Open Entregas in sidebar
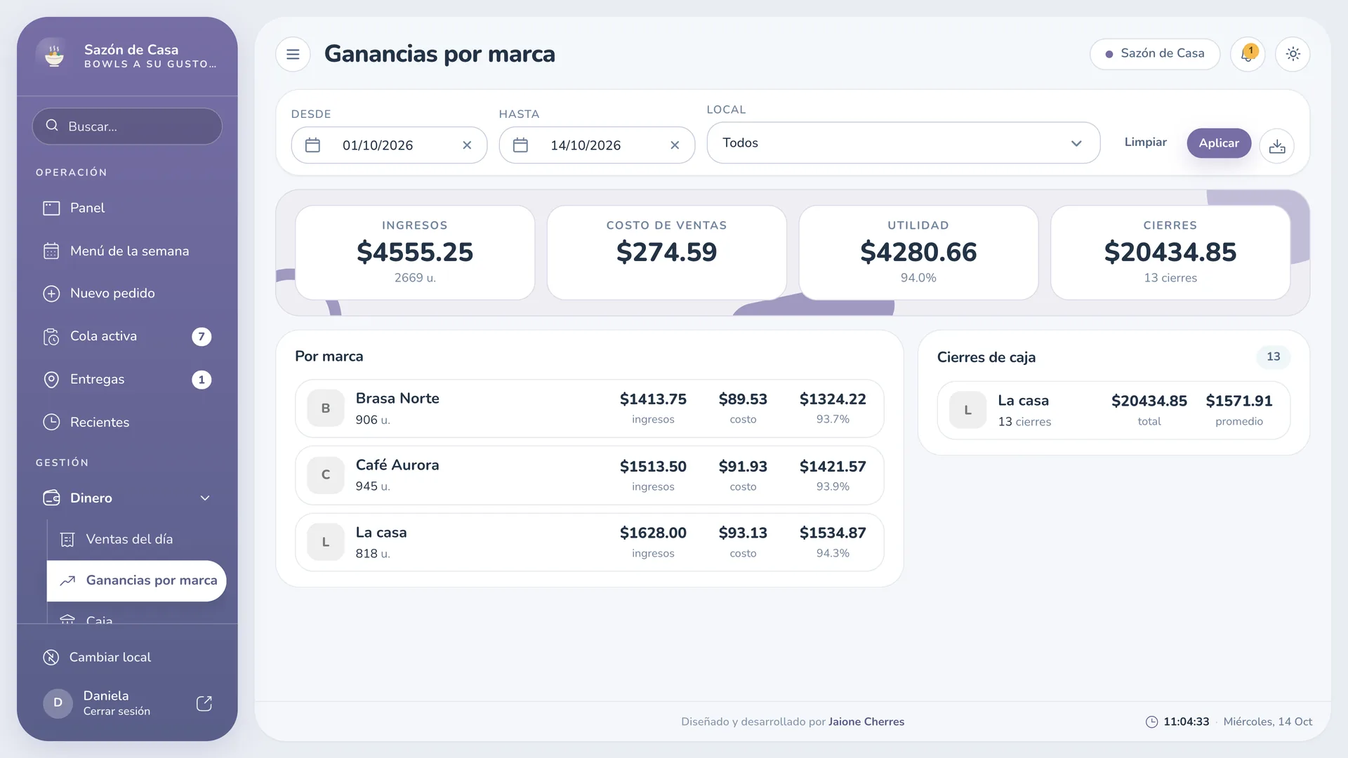This screenshot has width=1348, height=758. (x=127, y=380)
